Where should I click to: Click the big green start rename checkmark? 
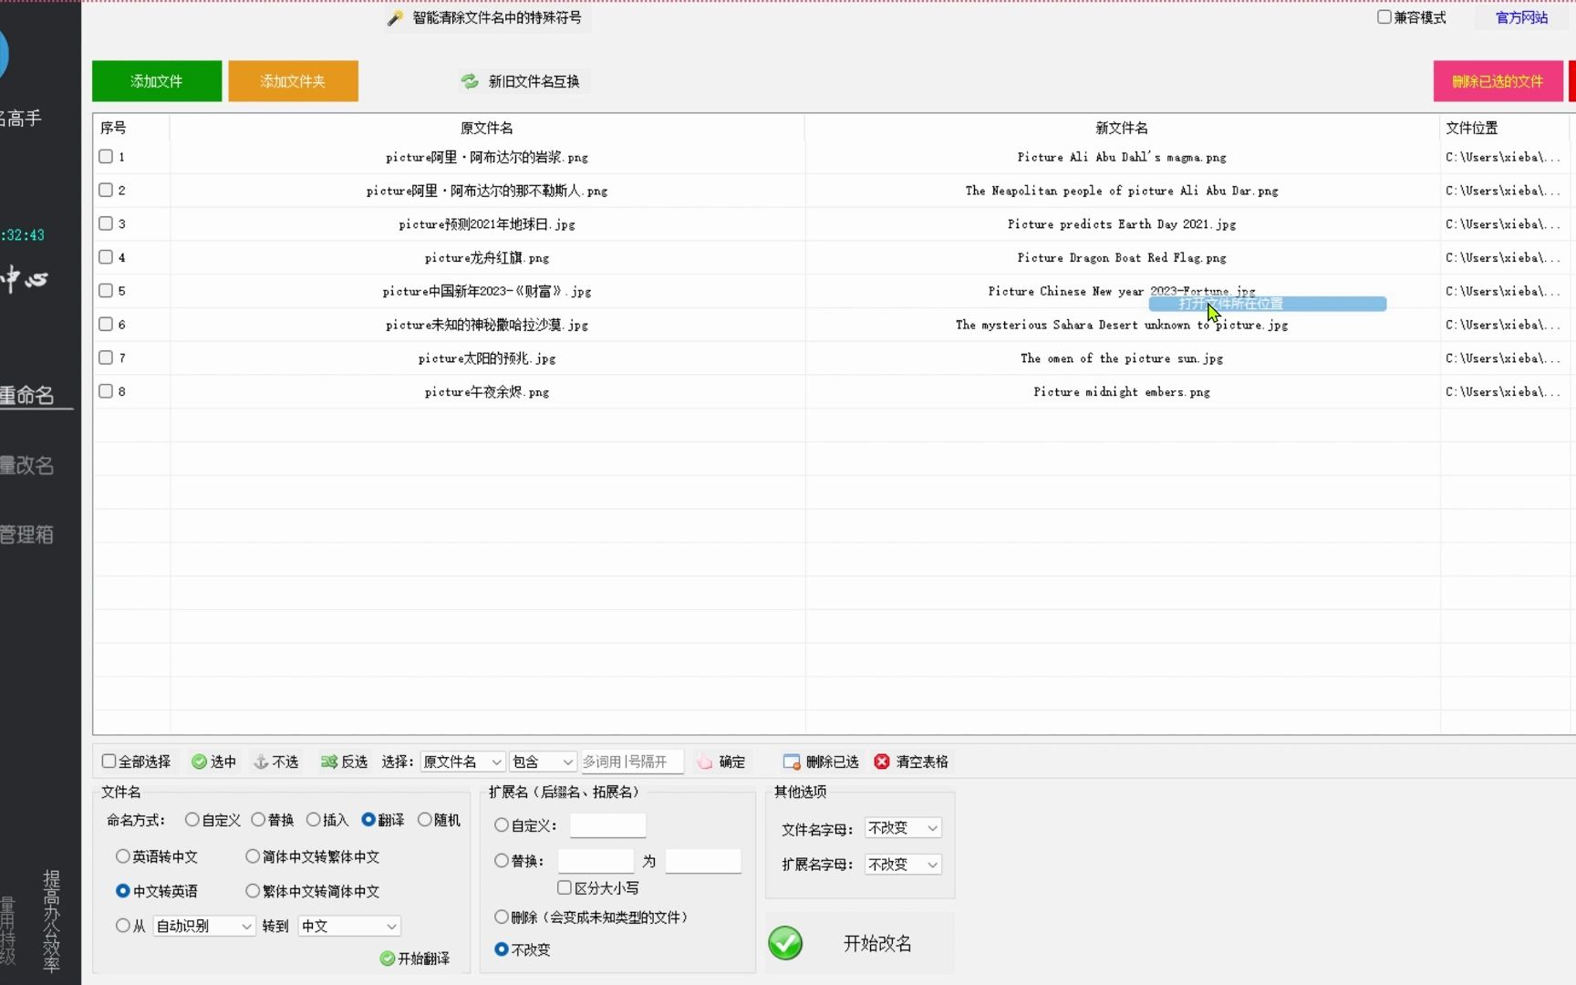pos(785,943)
